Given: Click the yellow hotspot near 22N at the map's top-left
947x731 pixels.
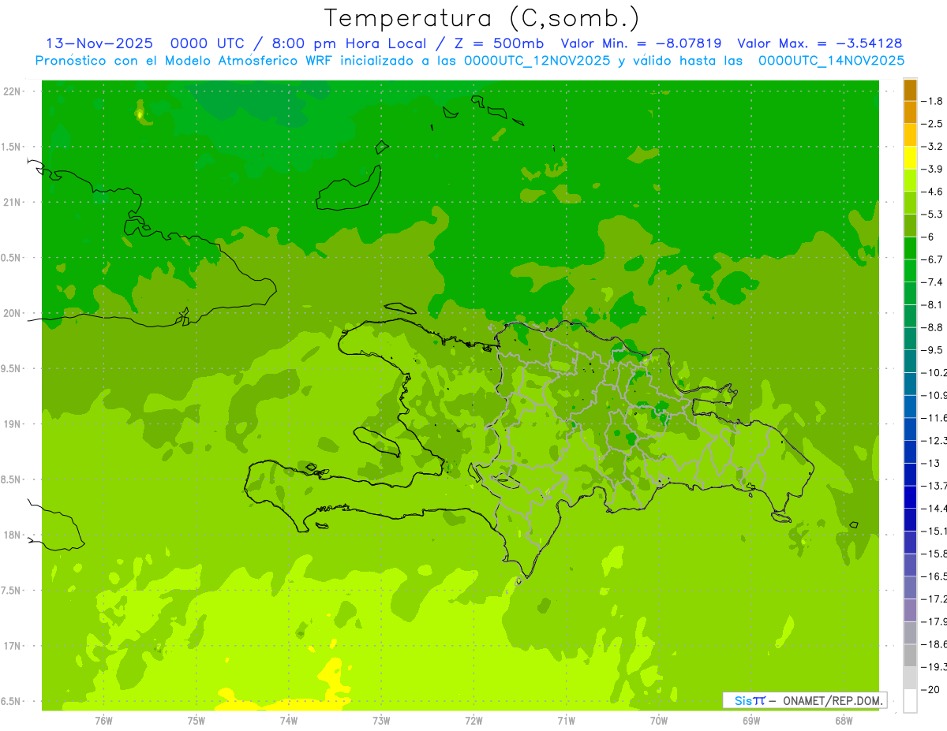Looking at the screenshot, I should pyautogui.click(x=140, y=114).
